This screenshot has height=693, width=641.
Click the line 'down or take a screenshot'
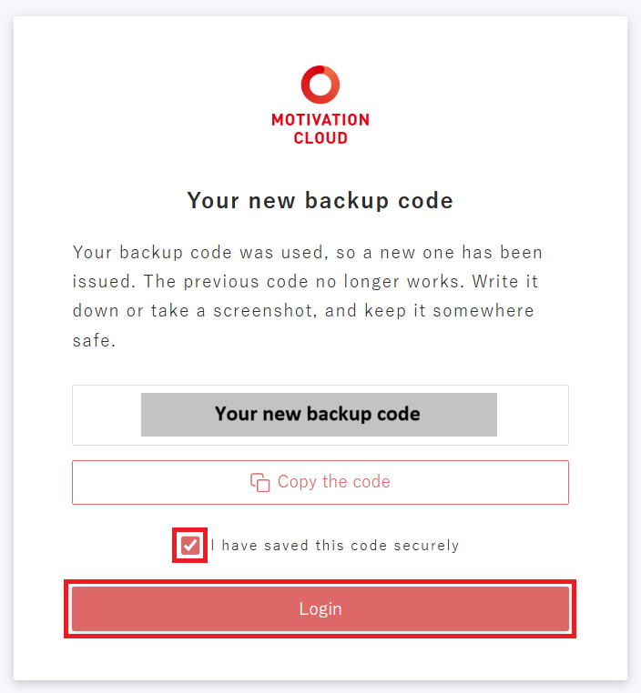click(x=303, y=311)
